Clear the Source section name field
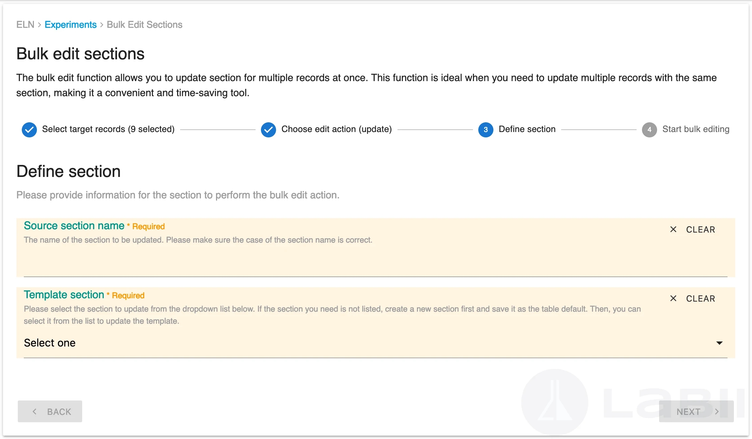Image resolution: width=752 pixels, height=439 pixels. [x=700, y=230]
